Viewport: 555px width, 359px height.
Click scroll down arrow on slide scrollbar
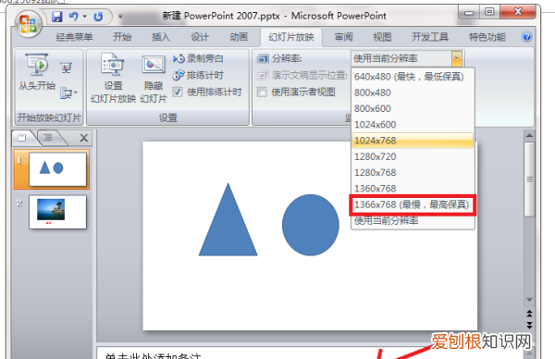[529, 300]
